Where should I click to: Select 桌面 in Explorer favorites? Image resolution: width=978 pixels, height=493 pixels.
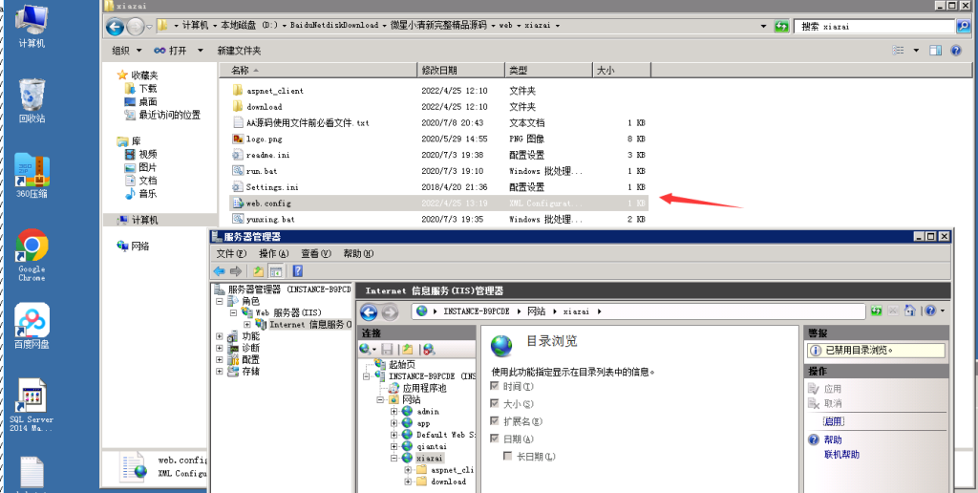click(148, 101)
